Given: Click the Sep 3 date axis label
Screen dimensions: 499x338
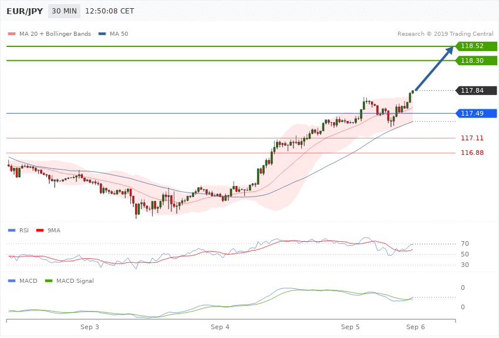Looking at the screenshot, I should coord(89,327).
